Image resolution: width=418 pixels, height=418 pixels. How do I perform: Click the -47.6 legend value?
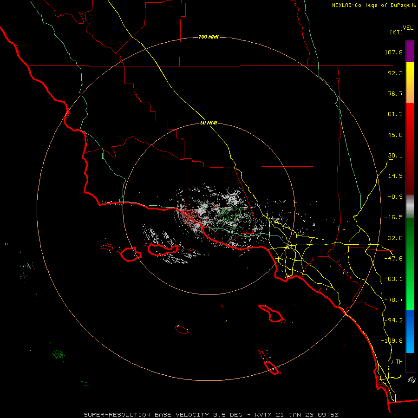(x=393, y=259)
